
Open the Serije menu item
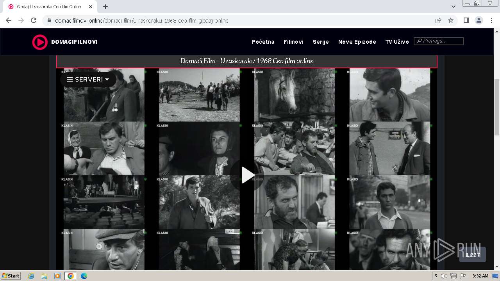click(x=321, y=42)
